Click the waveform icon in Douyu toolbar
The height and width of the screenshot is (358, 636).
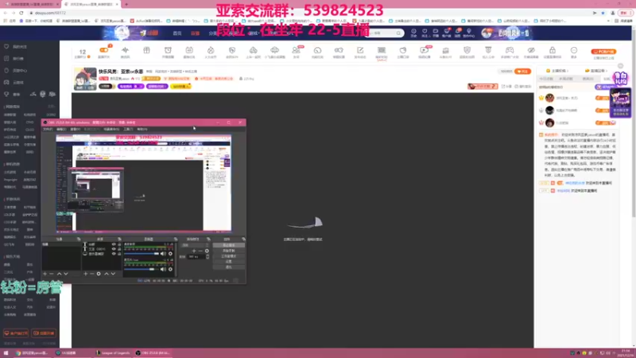click(x=125, y=51)
